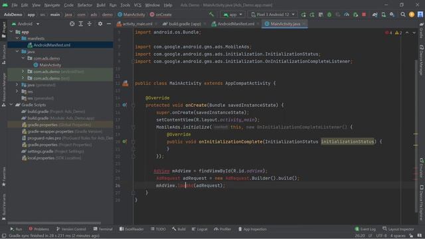Open the File menu
This screenshot has width=425, height=239.
tap(15, 5)
